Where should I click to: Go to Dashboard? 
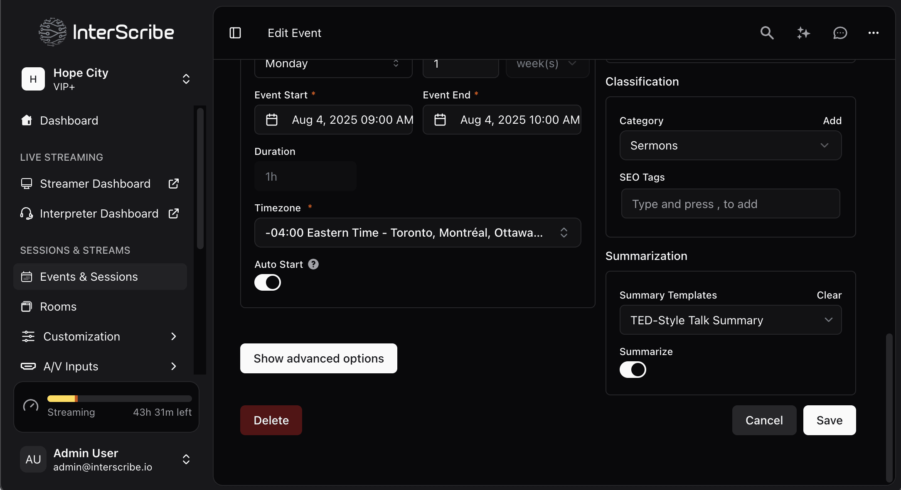tap(100, 120)
